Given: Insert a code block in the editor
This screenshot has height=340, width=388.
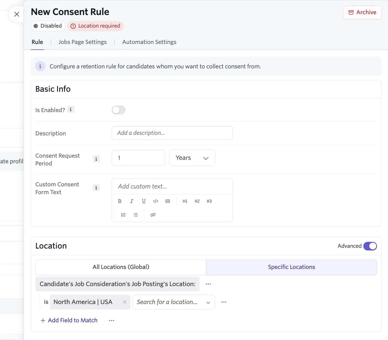Looking at the screenshot, I should tap(168, 201).
